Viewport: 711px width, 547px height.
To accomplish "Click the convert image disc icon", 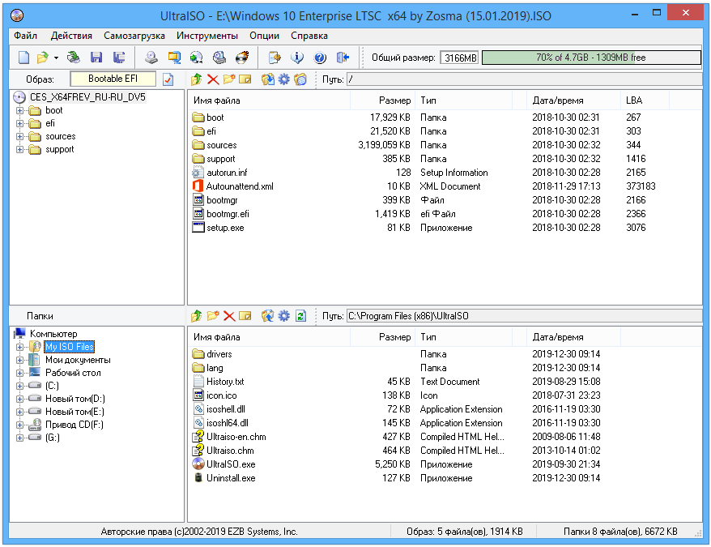I will [x=196, y=58].
